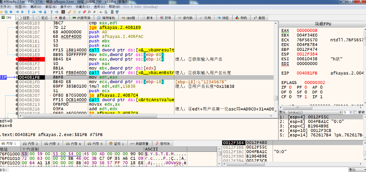Open the 帮助(H) menu
This screenshot has height=172, width=366.
(x=115, y=6)
